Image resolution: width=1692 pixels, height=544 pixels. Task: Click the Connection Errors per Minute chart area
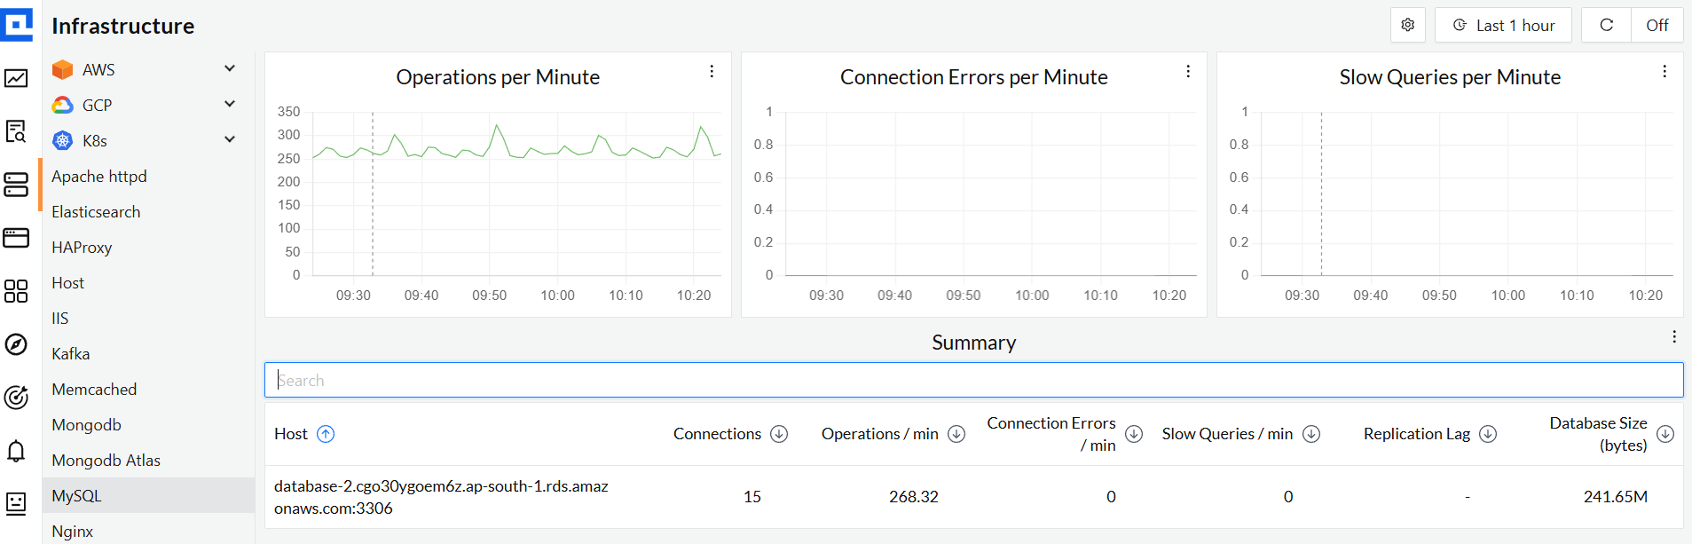991,193
